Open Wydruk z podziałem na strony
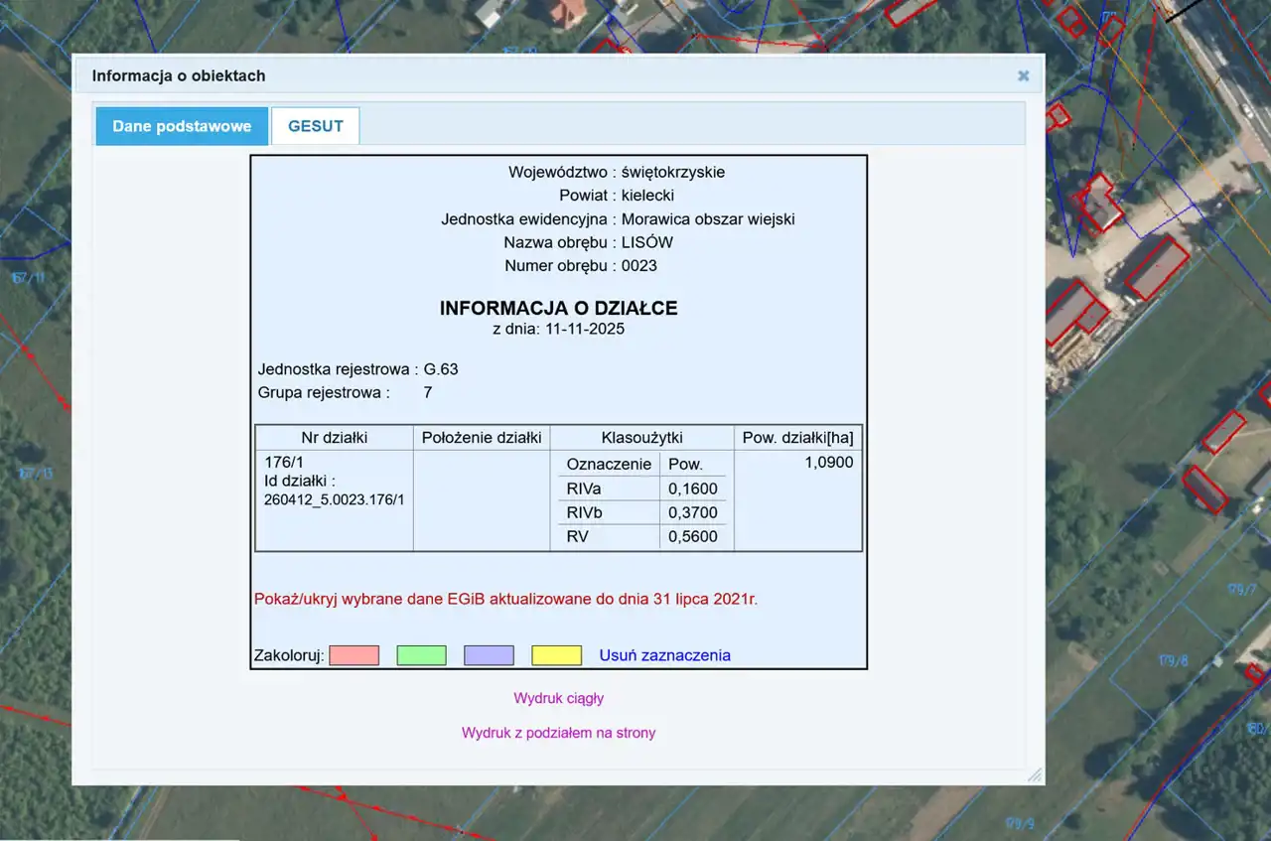 click(x=558, y=733)
